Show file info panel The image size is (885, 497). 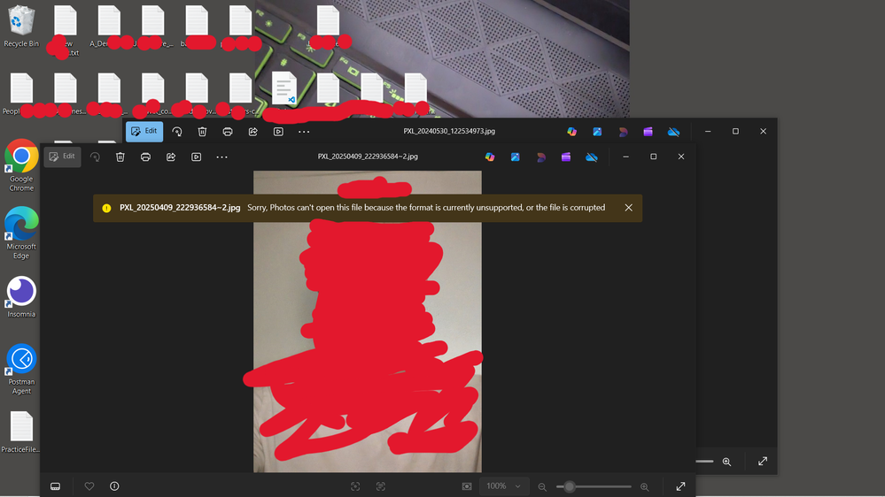click(114, 486)
